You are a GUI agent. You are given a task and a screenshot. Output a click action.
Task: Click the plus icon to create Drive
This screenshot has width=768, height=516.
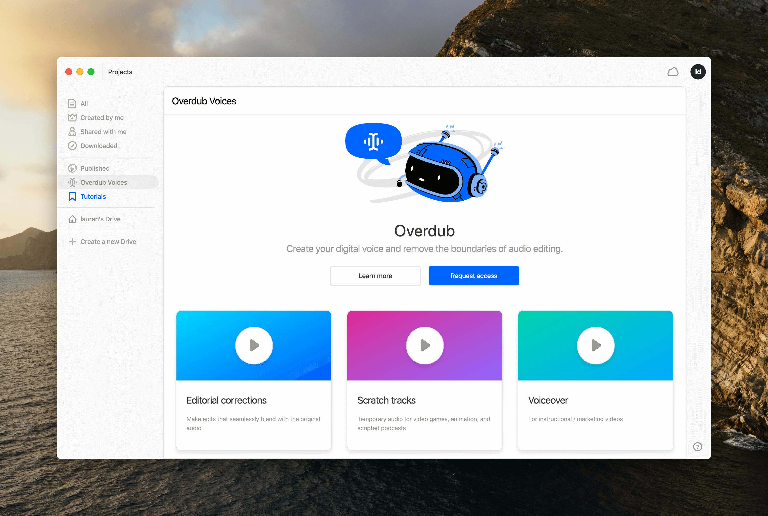tap(72, 241)
